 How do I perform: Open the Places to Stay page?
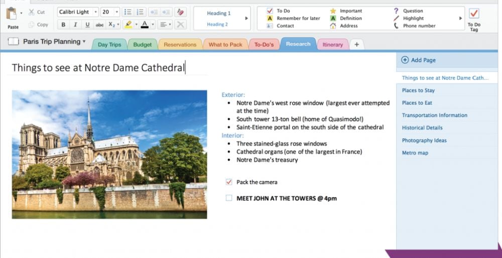click(x=418, y=90)
